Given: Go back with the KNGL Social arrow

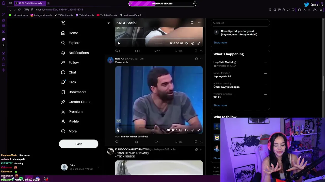Looking at the screenshot, I should [x=109, y=23].
